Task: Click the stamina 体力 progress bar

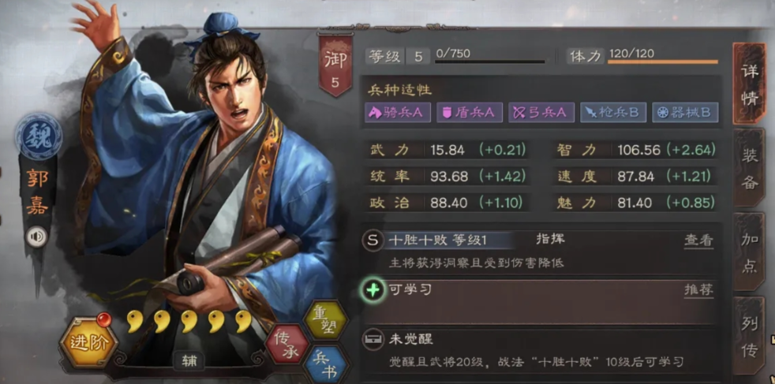Action: tap(662, 62)
